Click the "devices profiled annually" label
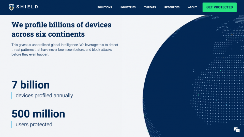This screenshot has width=244, height=137. (44, 96)
